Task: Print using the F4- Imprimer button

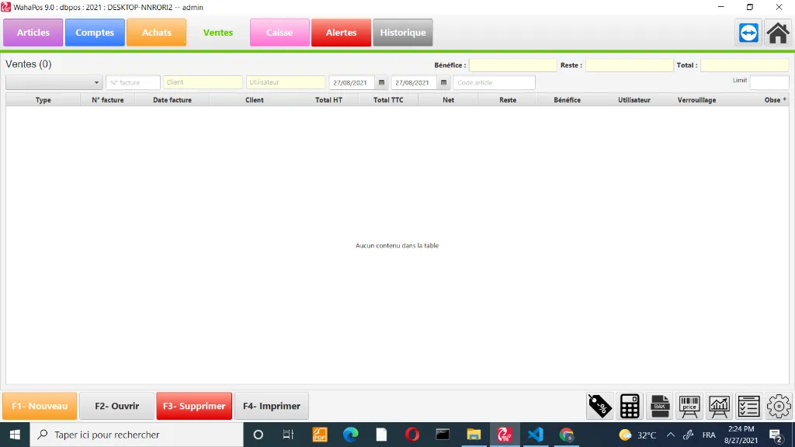Action: point(272,405)
